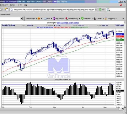Open My Yahoo! toolbar icon
The height and width of the screenshot is (114, 127).
(x=54, y=19)
